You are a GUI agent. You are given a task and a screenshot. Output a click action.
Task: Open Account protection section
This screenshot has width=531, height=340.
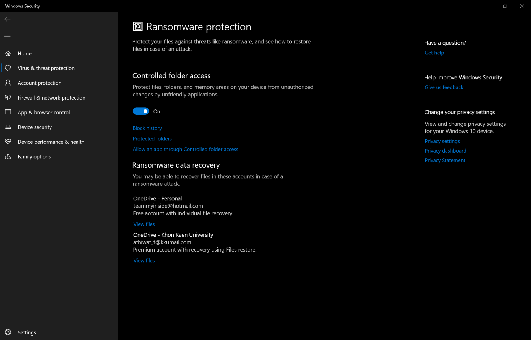click(x=40, y=83)
